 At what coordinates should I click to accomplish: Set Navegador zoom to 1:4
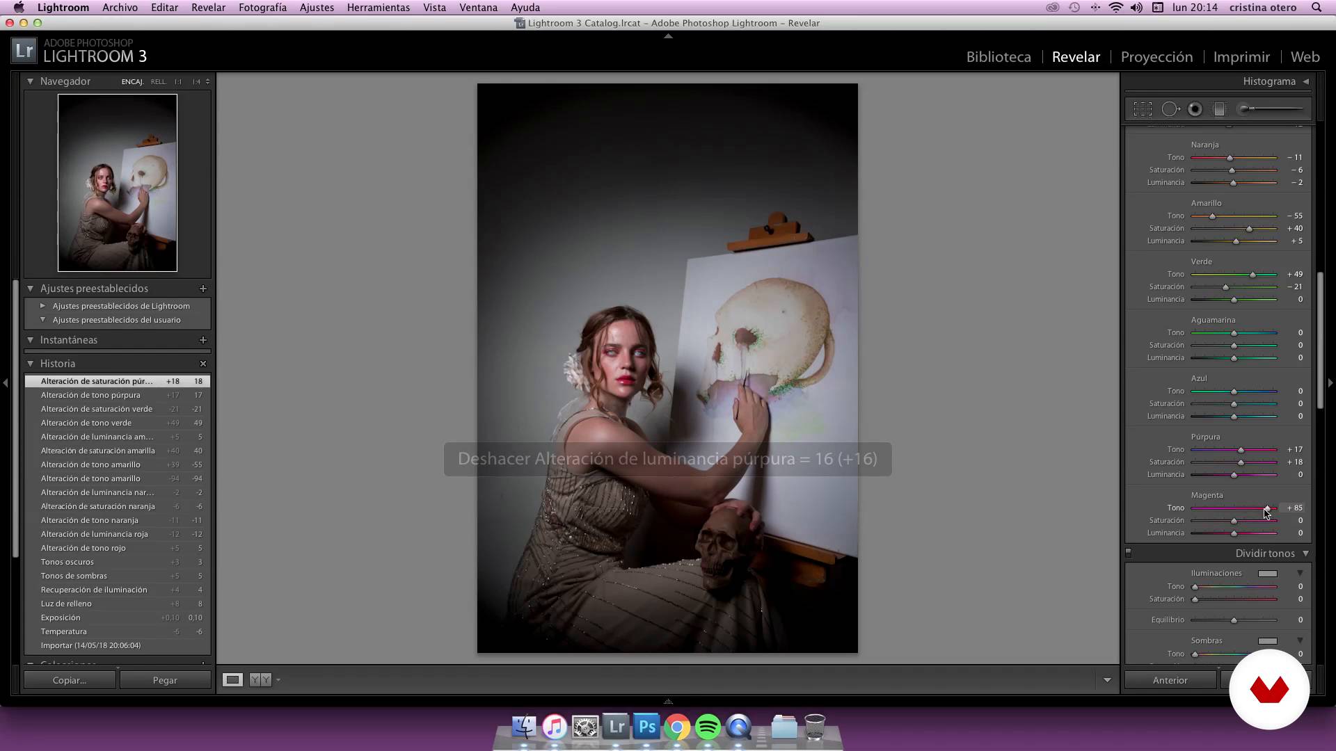pos(196,81)
